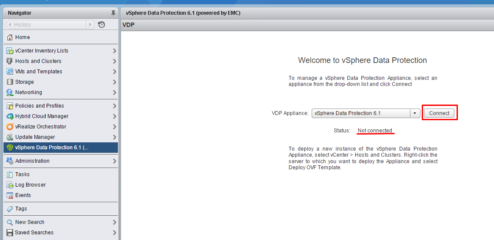Viewport: 494px width, 240px height.
Task: Expand Hosts and Clusters chevron
Action: point(114,61)
